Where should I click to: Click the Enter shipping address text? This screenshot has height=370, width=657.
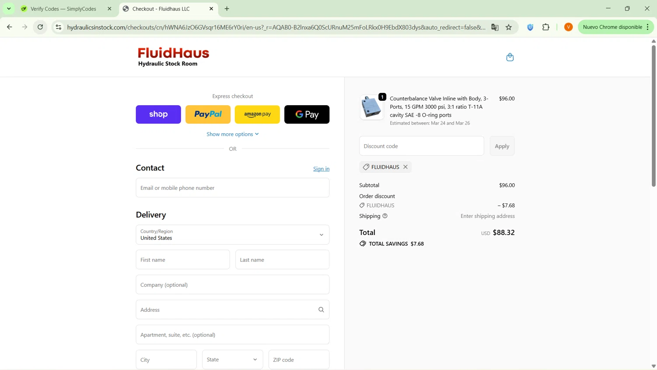click(487, 216)
